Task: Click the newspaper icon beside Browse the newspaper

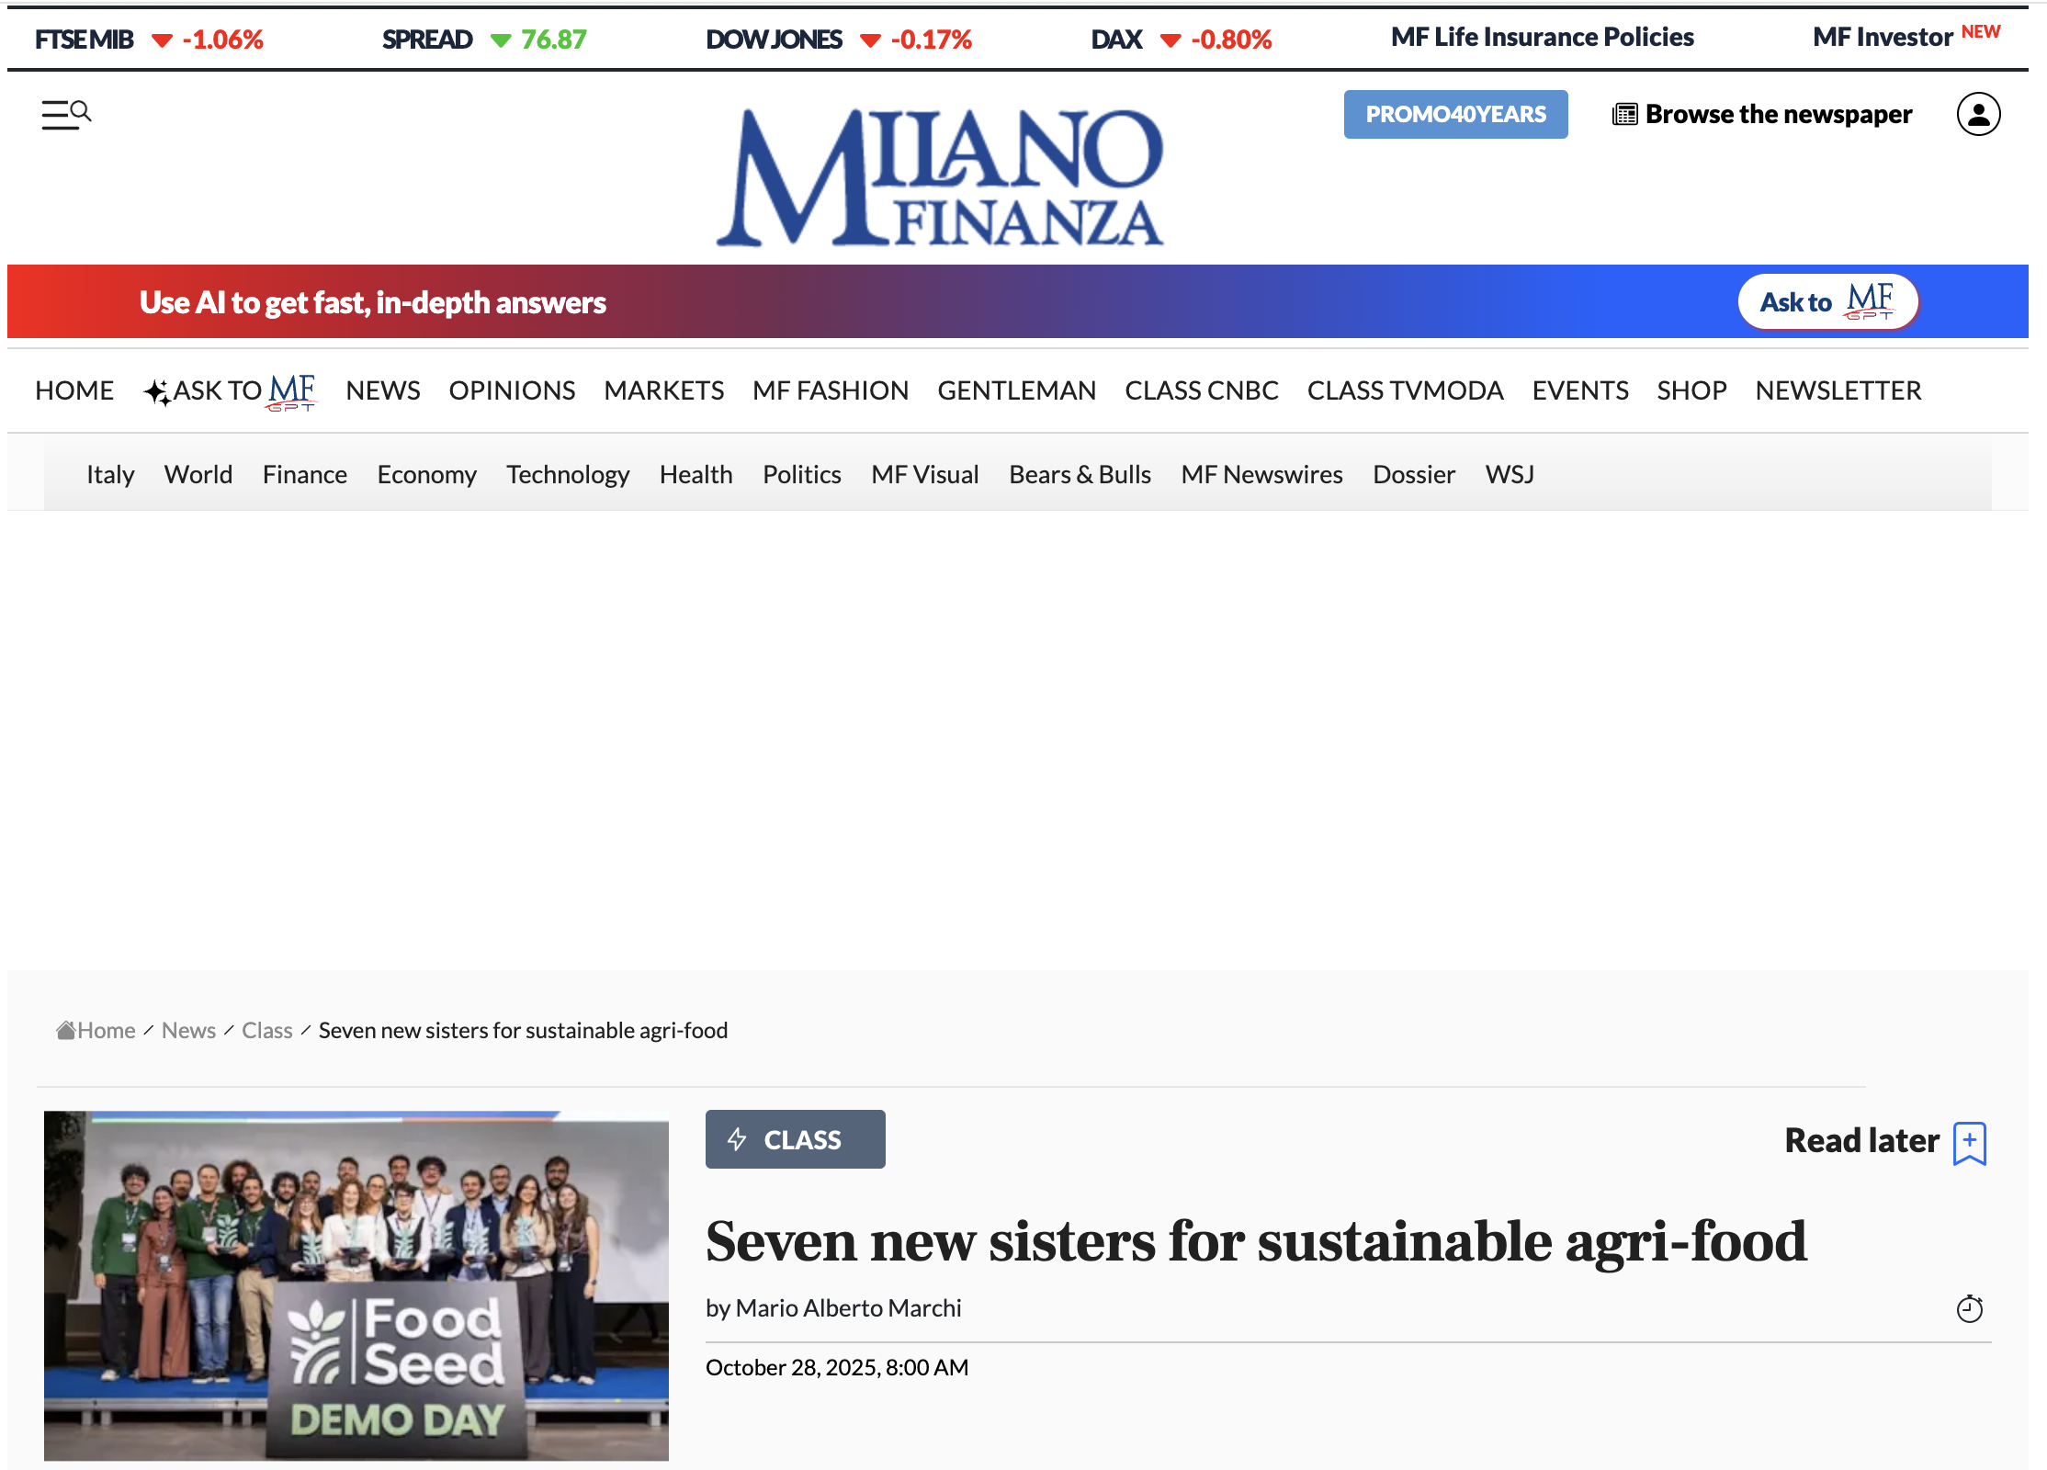Action: (1625, 114)
